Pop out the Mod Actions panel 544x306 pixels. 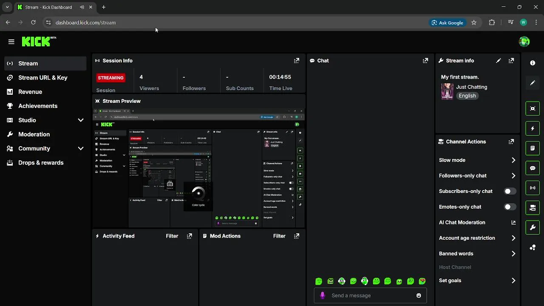[297, 236]
